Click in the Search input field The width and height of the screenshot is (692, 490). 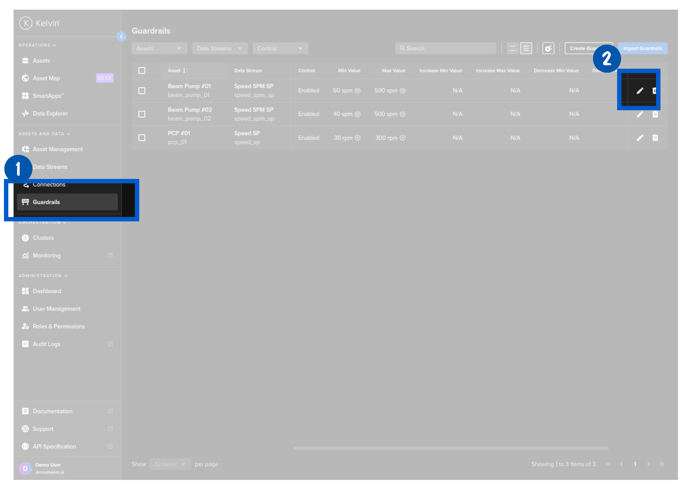pos(445,49)
